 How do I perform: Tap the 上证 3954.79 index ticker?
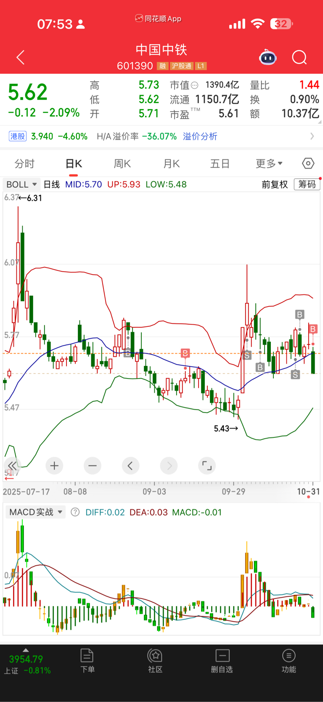click(x=27, y=665)
